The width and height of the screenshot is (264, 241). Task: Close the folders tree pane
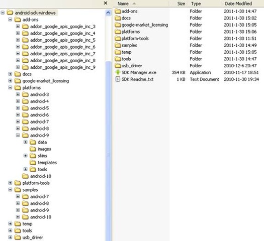pyautogui.click(x=106, y=3)
